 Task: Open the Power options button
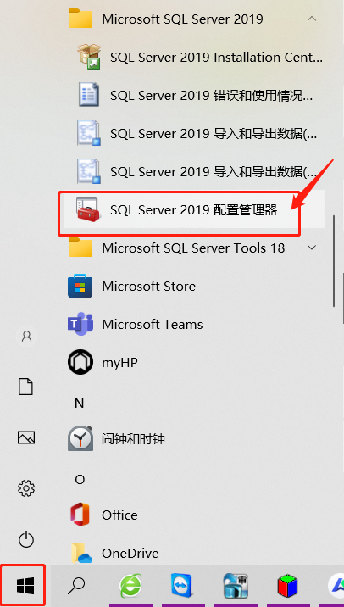tap(26, 539)
